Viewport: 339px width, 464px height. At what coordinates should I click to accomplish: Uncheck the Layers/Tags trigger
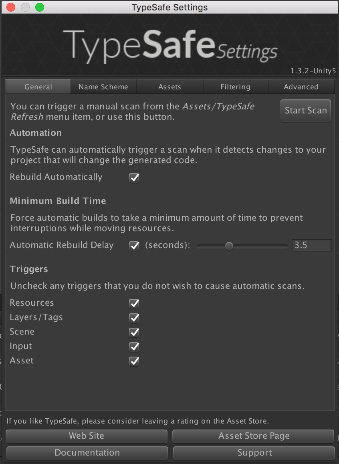coord(134,318)
